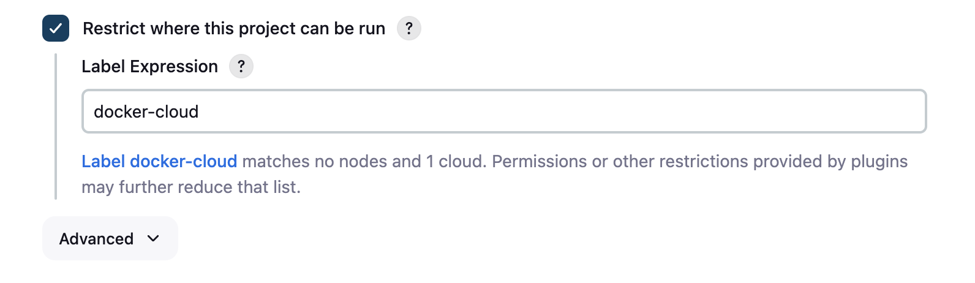Click the 'matches no nodes and 1 cloud' message
Viewport: 975px width, 283px height.
(364, 161)
